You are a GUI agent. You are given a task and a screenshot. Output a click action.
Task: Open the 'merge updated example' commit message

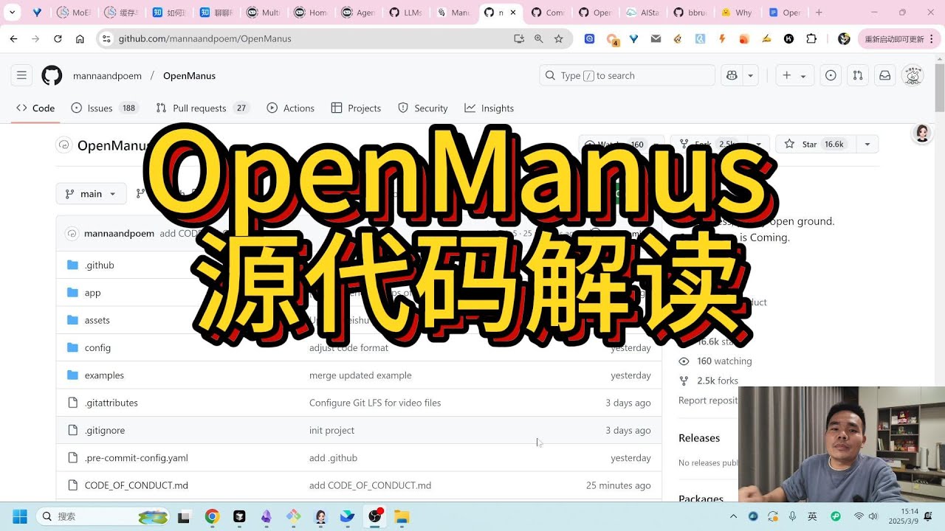[360, 375]
